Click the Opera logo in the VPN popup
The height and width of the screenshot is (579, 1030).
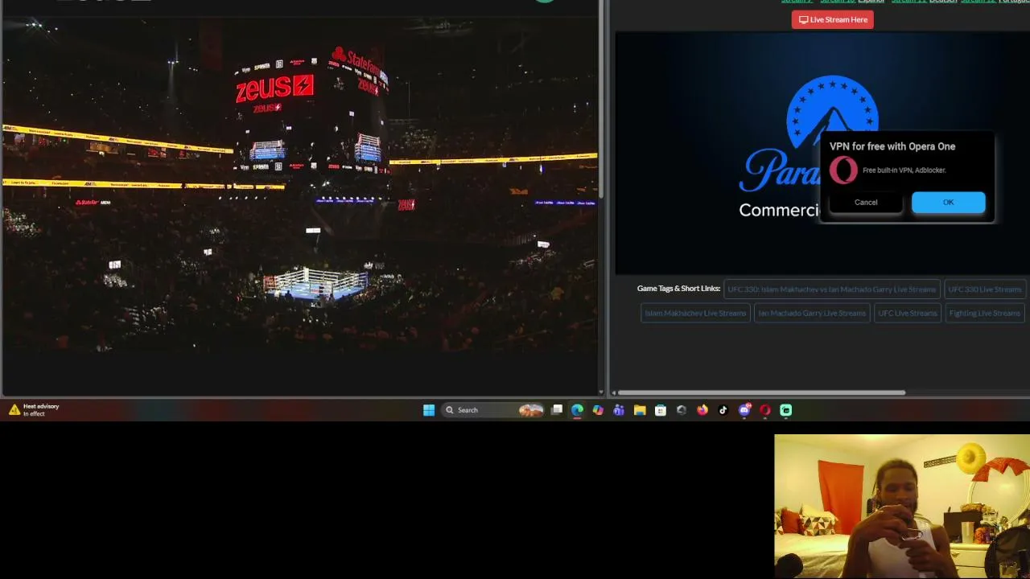(843, 170)
